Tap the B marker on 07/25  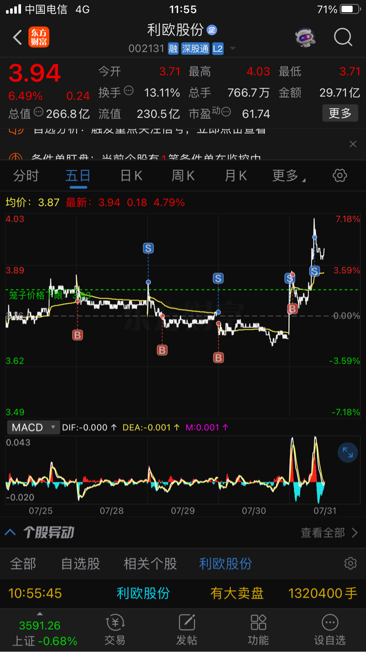[77, 335]
